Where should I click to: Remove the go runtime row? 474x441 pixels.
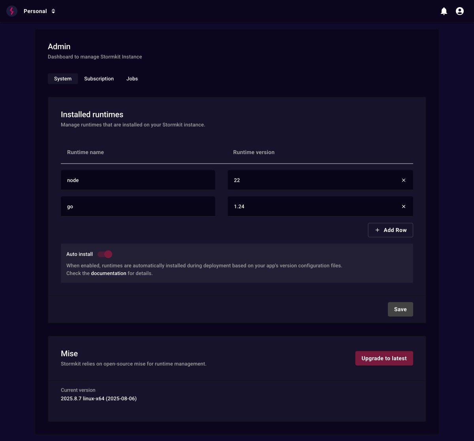coord(404,206)
